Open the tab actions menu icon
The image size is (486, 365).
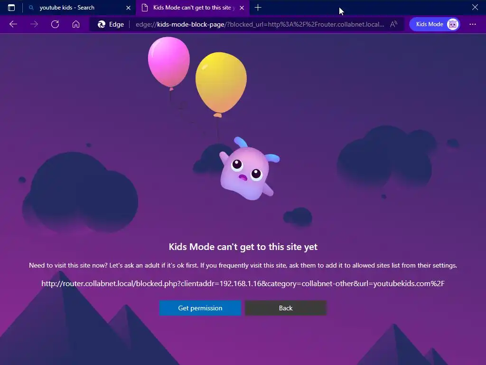click(x=11, y=8)
